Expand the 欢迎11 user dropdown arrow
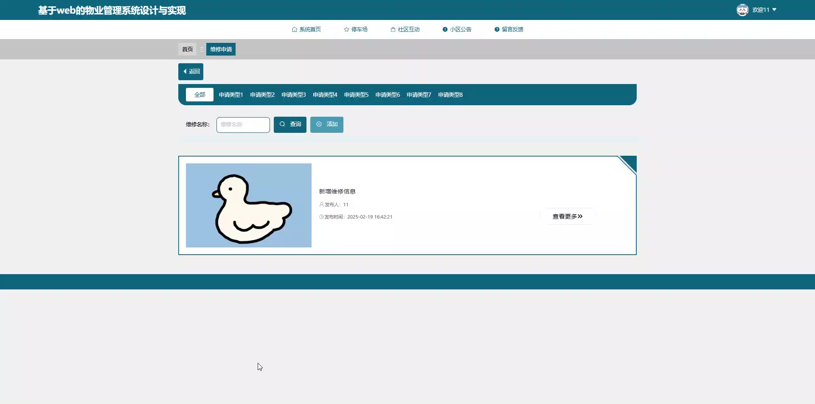Screen dimensions: 815x404 click(774, 9)
